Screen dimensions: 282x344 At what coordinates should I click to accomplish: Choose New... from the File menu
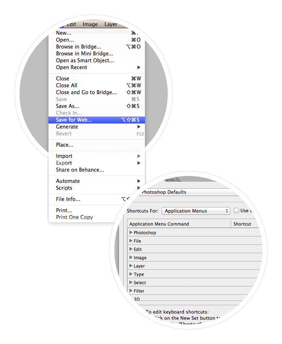[x=97, y=33]
